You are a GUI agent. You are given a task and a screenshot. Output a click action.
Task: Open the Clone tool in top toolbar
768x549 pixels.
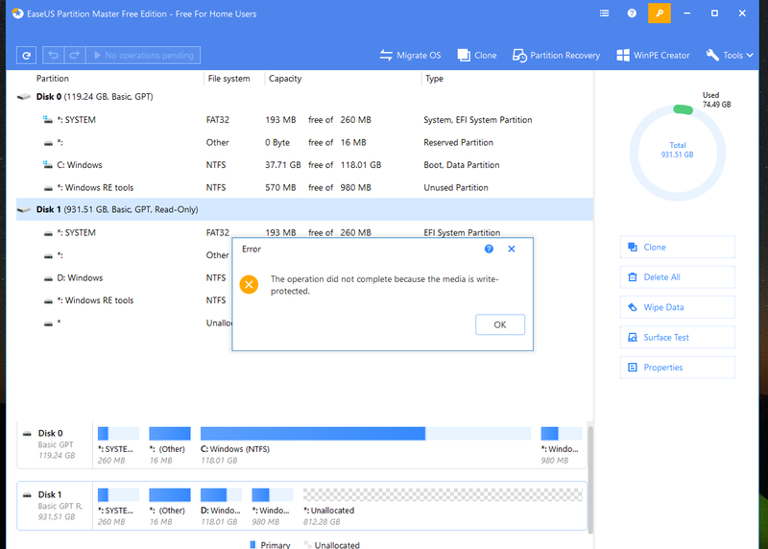[477, 56]
